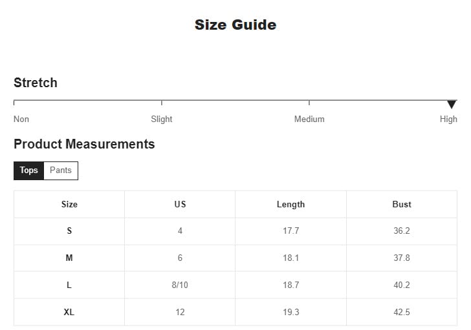Click the Medium stretch label

309,119
